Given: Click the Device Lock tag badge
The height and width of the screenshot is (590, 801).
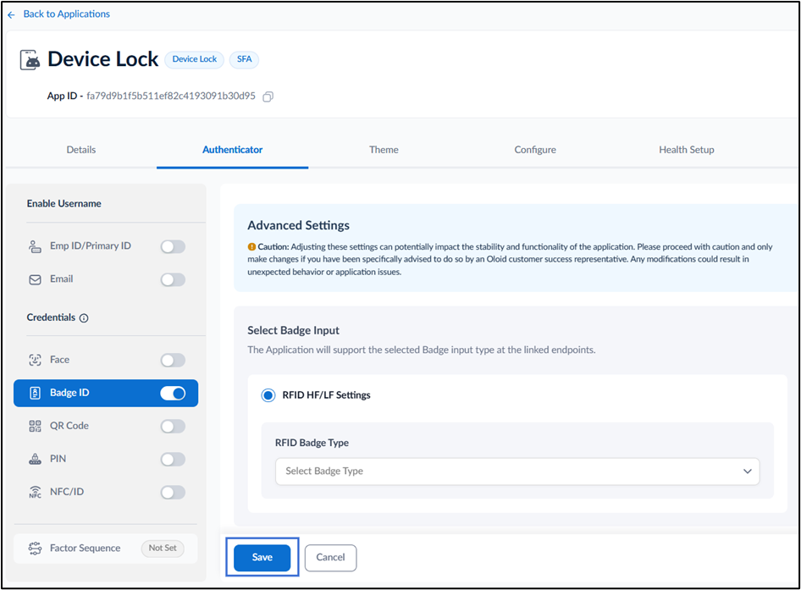Looking at the screenshot, I should click(x=194, y=59).
